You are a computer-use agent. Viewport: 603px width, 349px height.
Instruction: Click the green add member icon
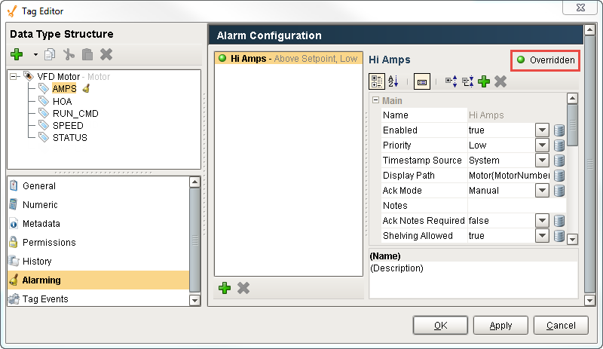[x=17, y=54]
